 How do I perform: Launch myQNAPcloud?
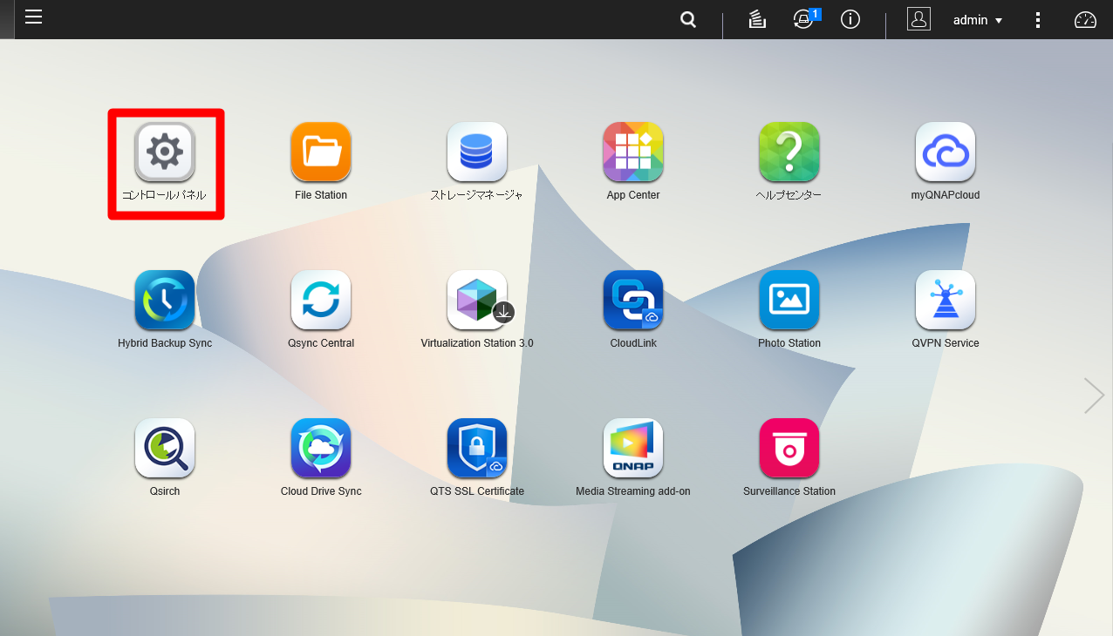[x=946, y=152]
